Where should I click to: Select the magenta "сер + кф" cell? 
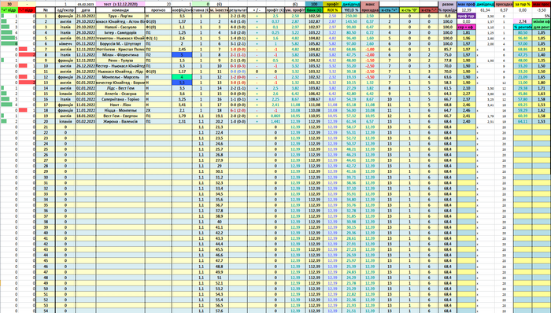tap(466, 27)
